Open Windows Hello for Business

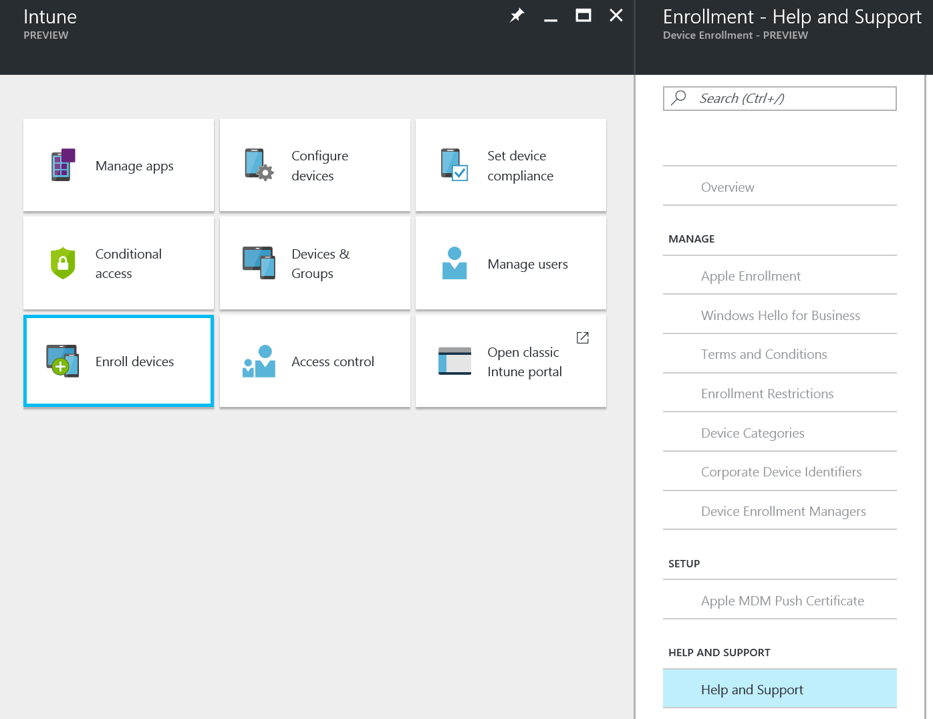(780, 315)
